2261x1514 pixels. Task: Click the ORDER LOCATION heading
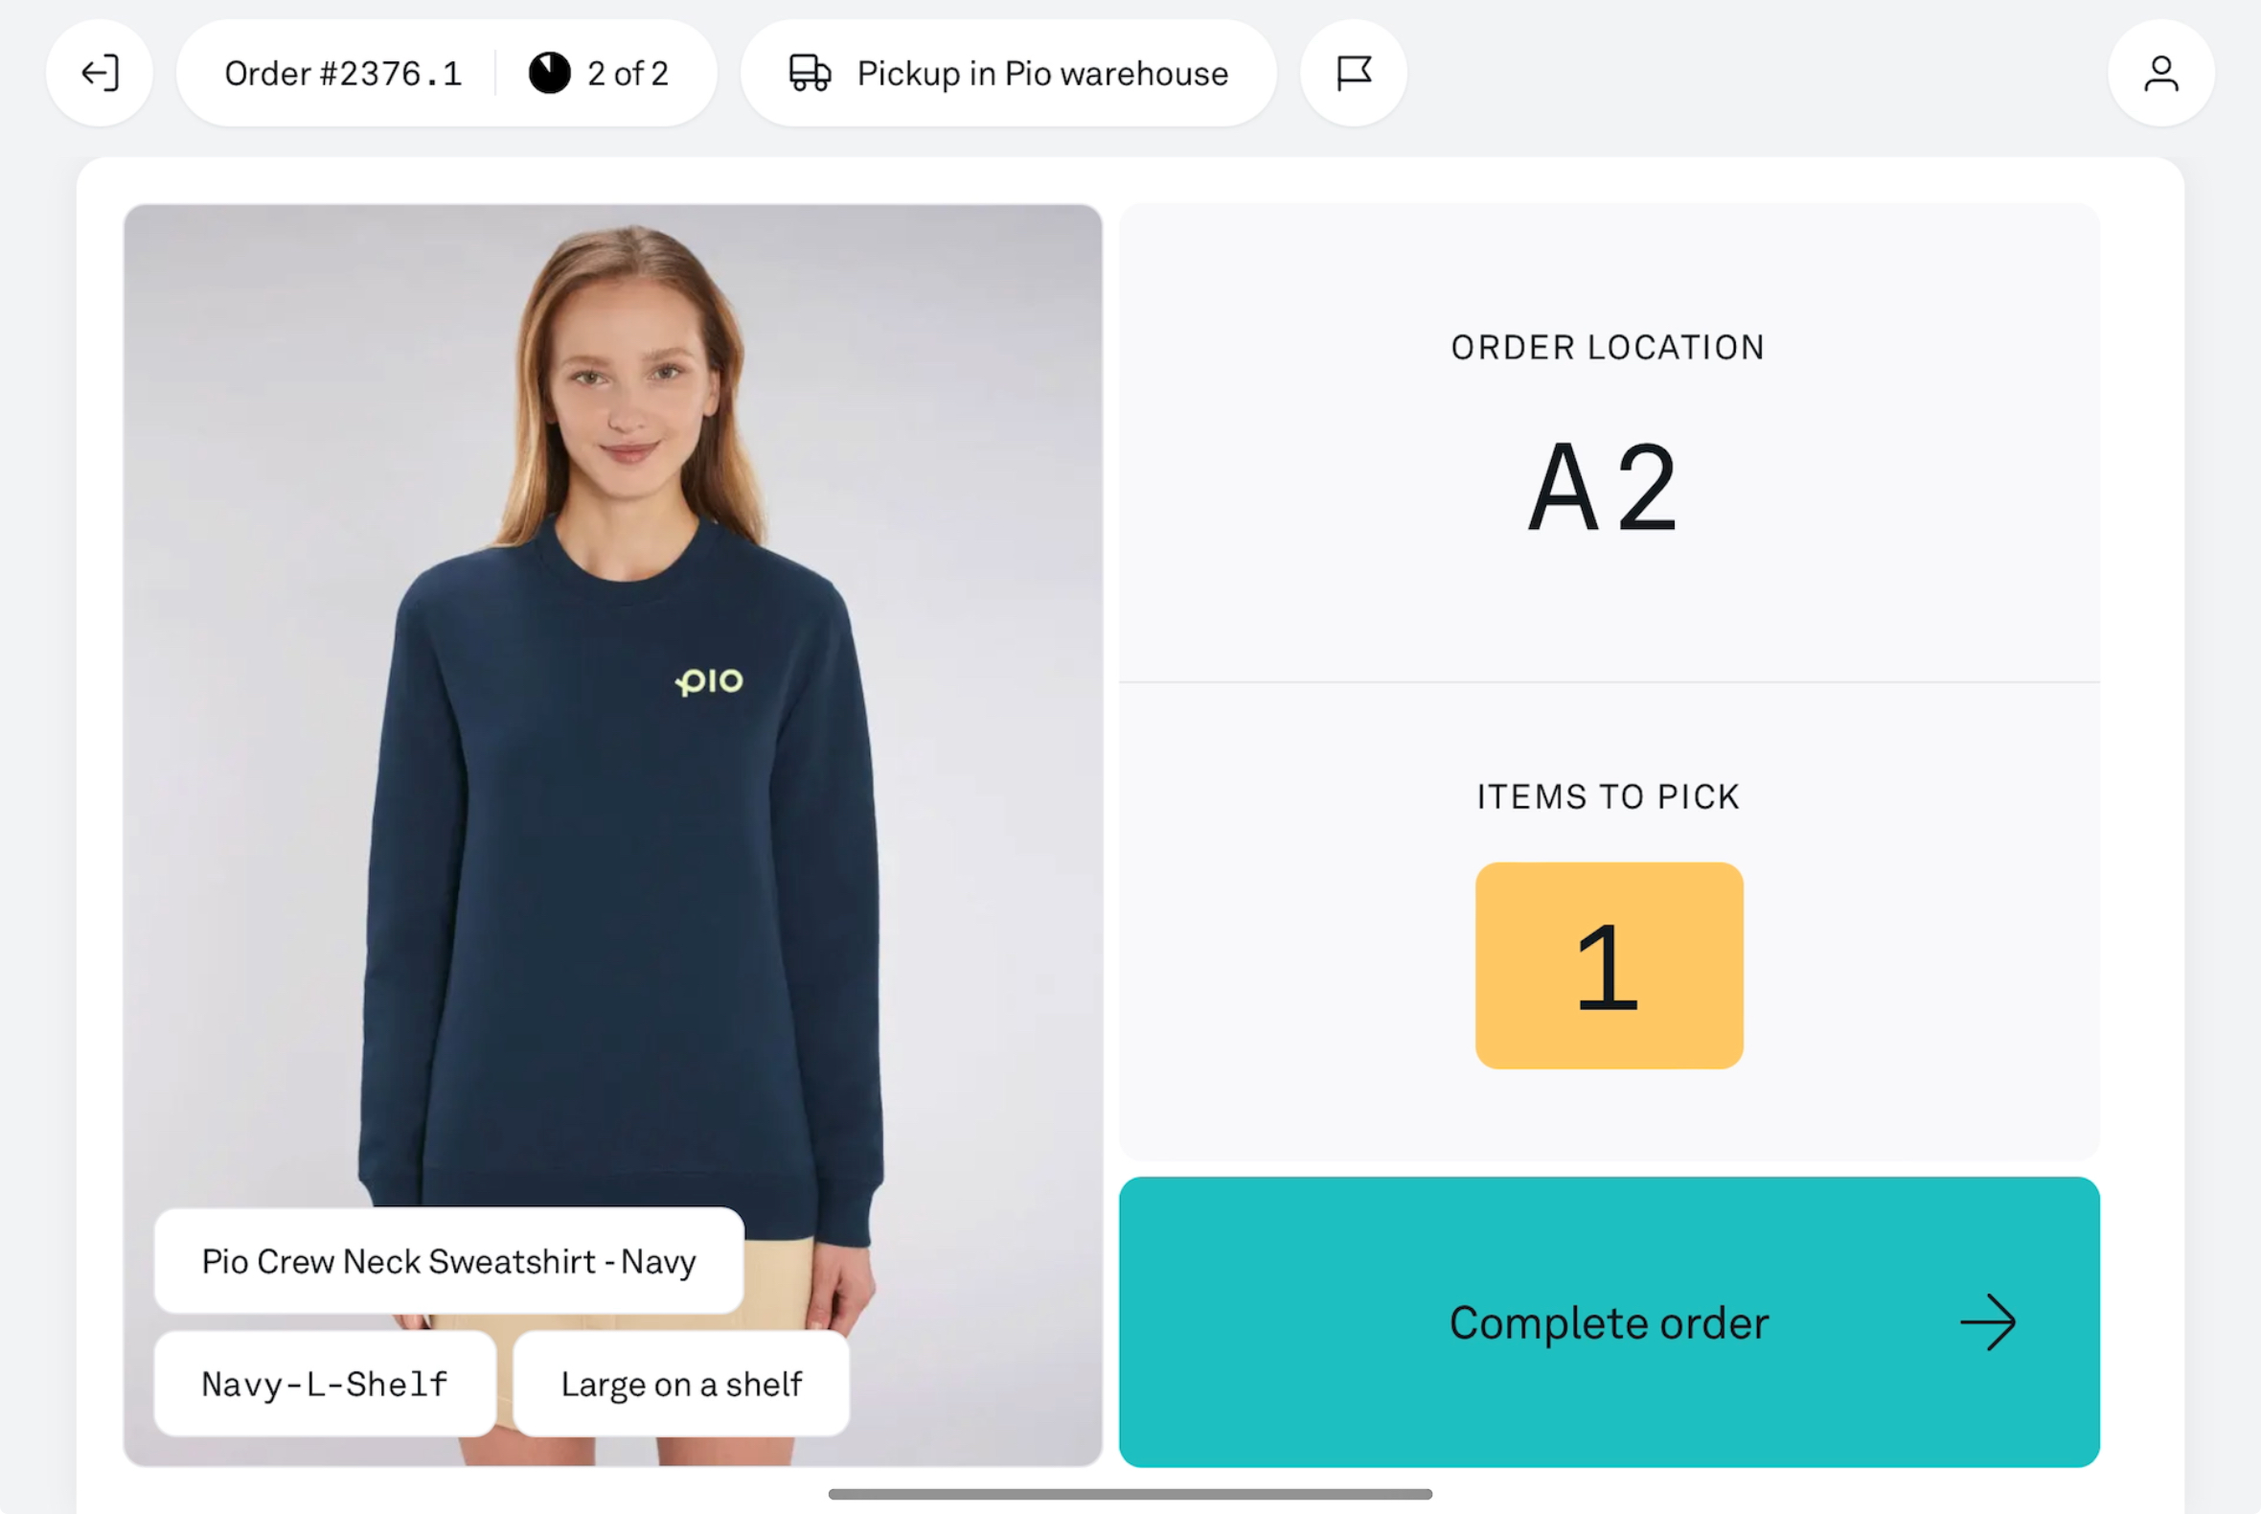(1609, 348)
